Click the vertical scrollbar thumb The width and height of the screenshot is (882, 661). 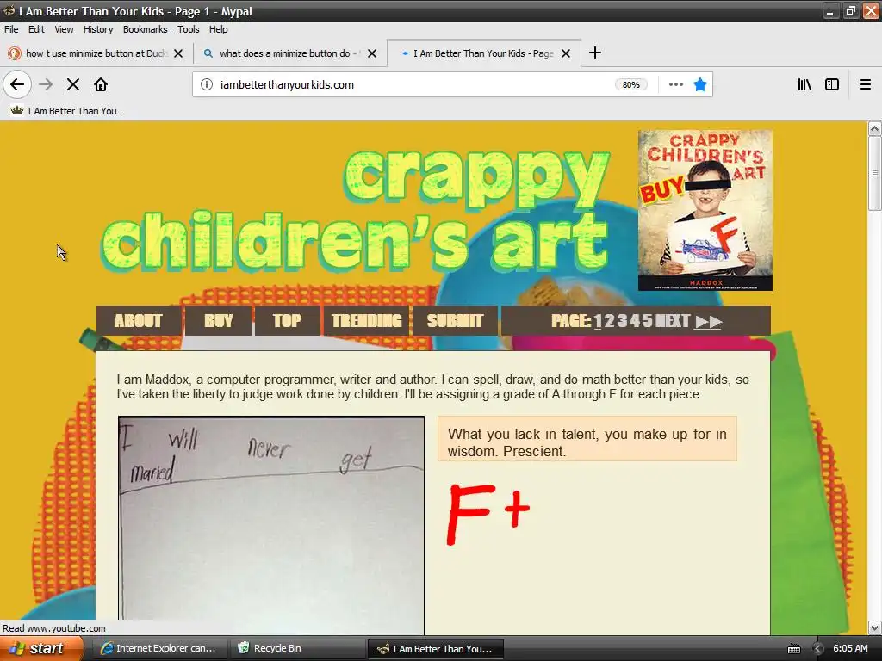[874, 174]
